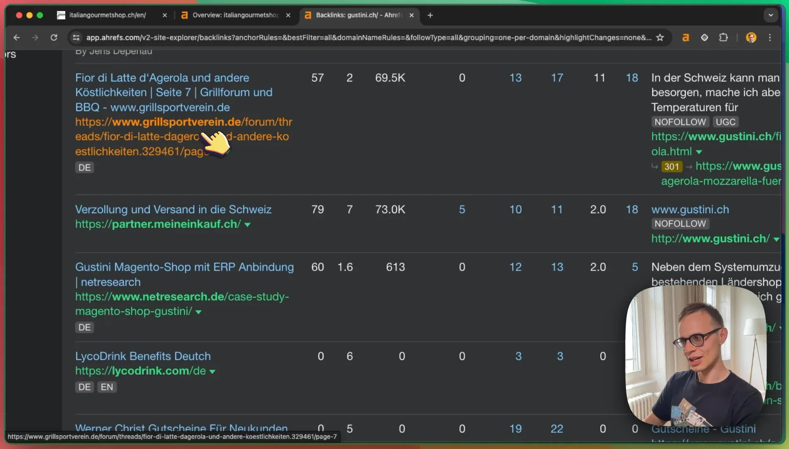The height and width of the screenshot is (449, 789).
Task: Bookmark this page with the star icon
Action: click(660, 37)
